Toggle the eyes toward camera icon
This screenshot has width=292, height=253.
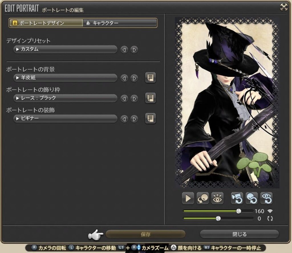217,198
